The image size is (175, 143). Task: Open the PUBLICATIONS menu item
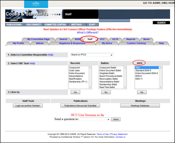tap(14, 25)
